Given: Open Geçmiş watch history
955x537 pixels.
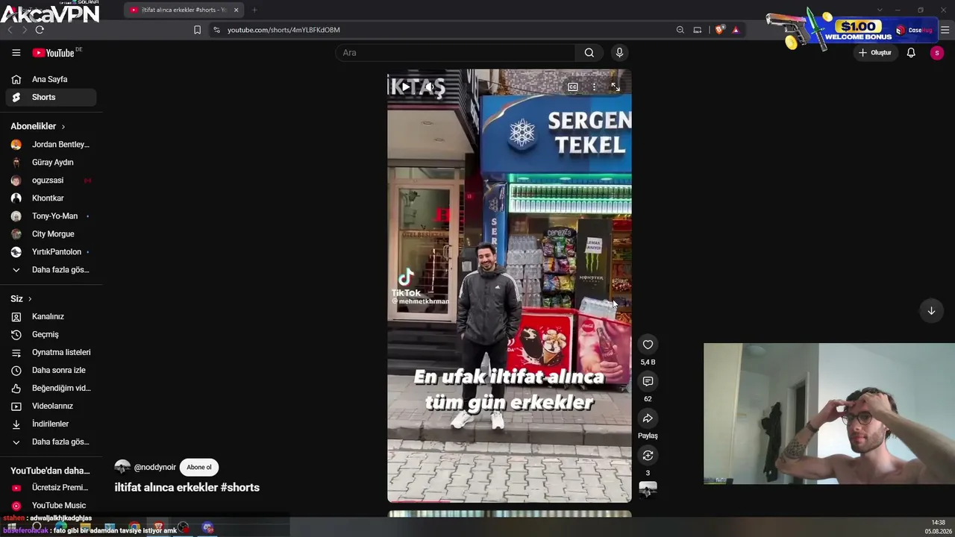Looking at the screenshot, I should tap(51, 335).
